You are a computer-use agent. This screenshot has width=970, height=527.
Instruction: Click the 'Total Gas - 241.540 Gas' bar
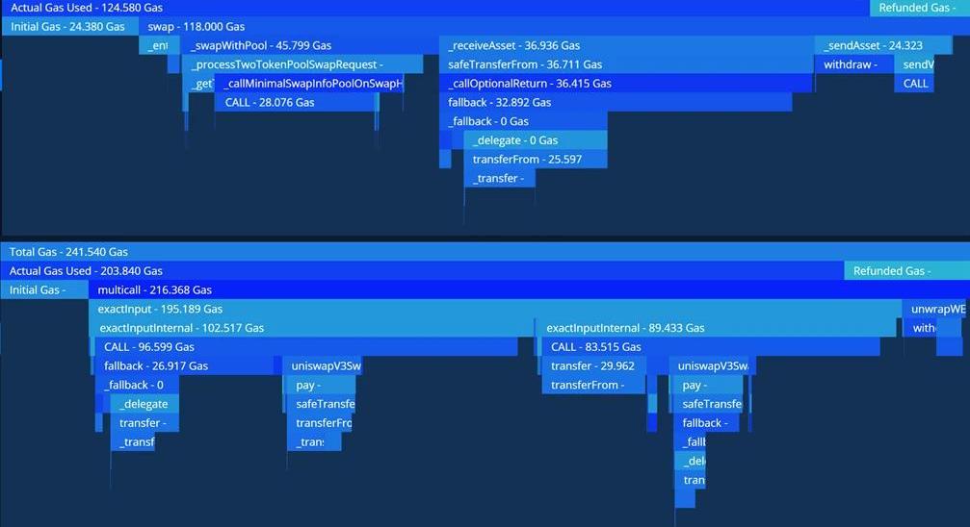point(482,252)
